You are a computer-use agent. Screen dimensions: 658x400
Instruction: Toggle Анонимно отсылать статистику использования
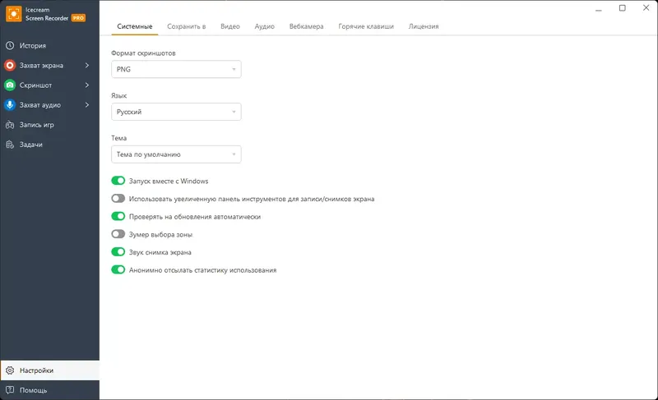[118, 269]
